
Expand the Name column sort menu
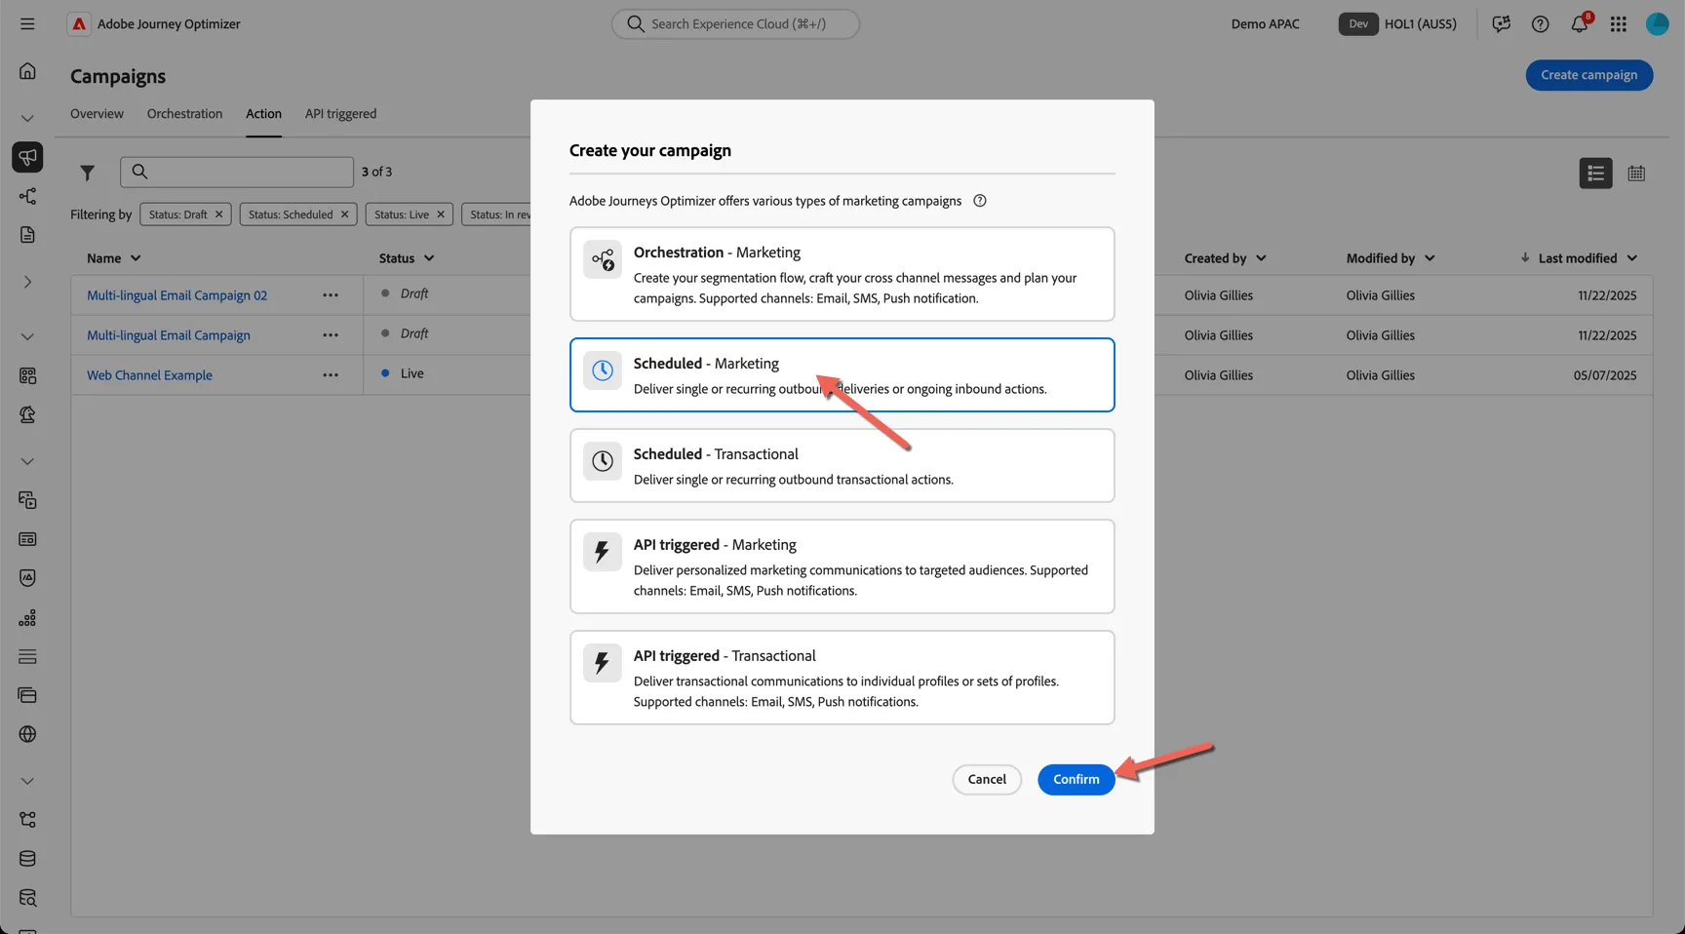pyautogui.click(x=136, y=258)
